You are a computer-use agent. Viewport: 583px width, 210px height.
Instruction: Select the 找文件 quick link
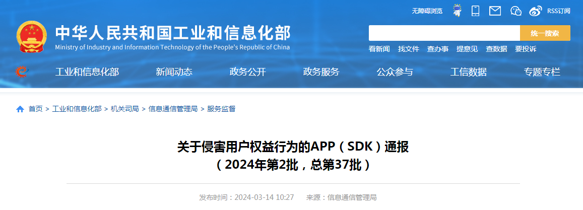(x=409, y=49)
